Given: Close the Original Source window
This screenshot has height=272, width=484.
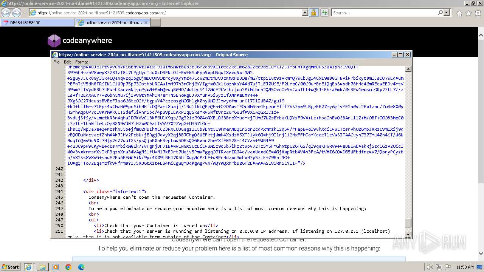Looking at the screenshot, I should click(408, 55).
